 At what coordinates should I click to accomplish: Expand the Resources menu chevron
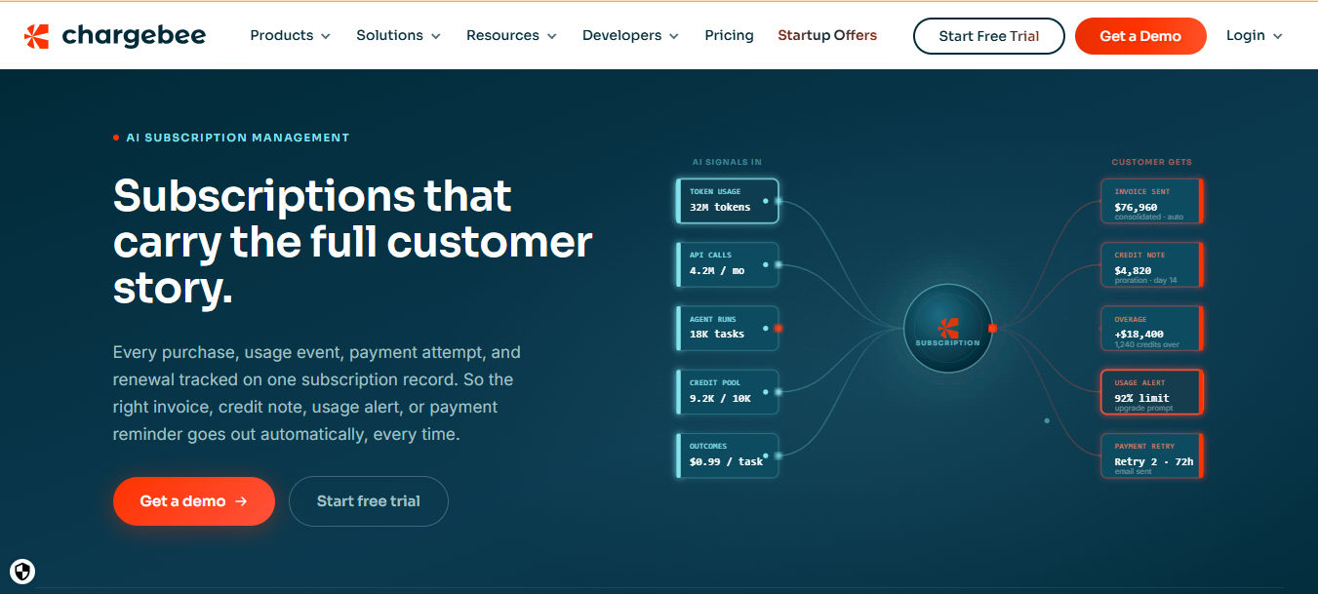(552, 36)
